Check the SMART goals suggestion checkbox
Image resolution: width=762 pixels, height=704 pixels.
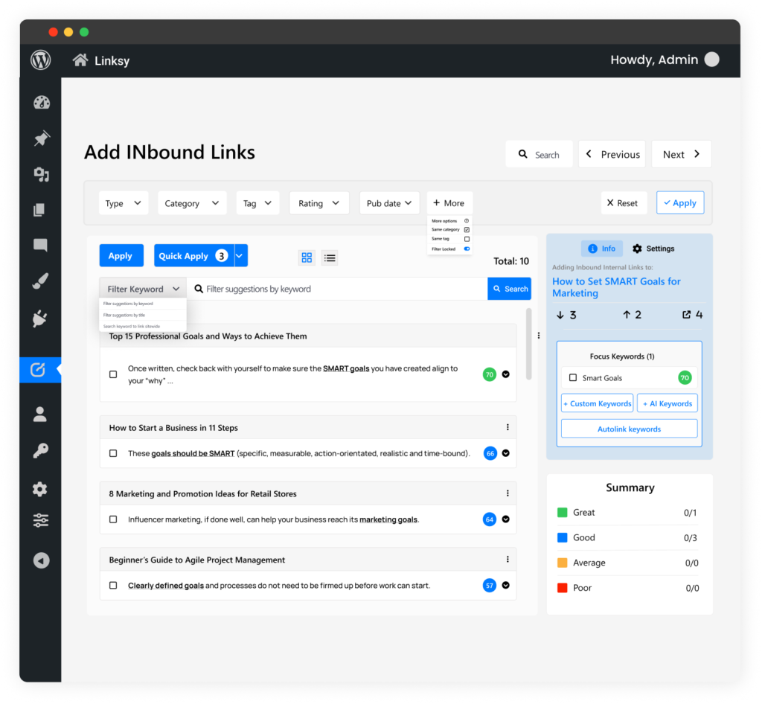(113, 374)
